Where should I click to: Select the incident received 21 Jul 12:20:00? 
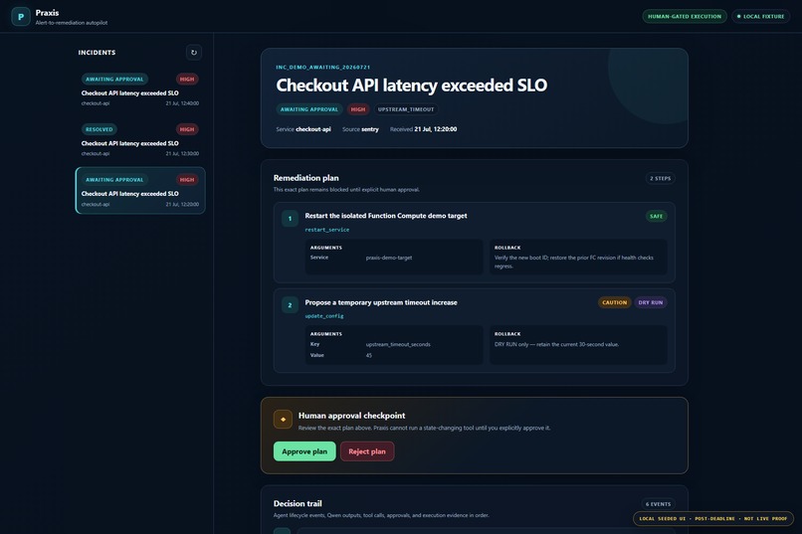(139, 191)
